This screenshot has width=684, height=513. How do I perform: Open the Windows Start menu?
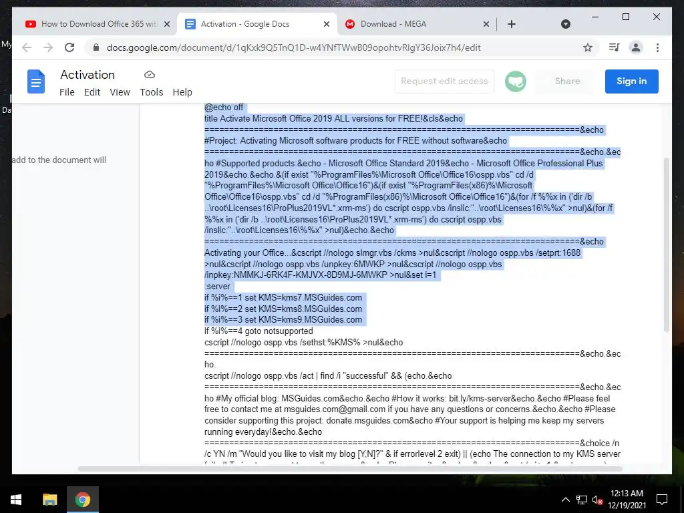coord(16,500)
